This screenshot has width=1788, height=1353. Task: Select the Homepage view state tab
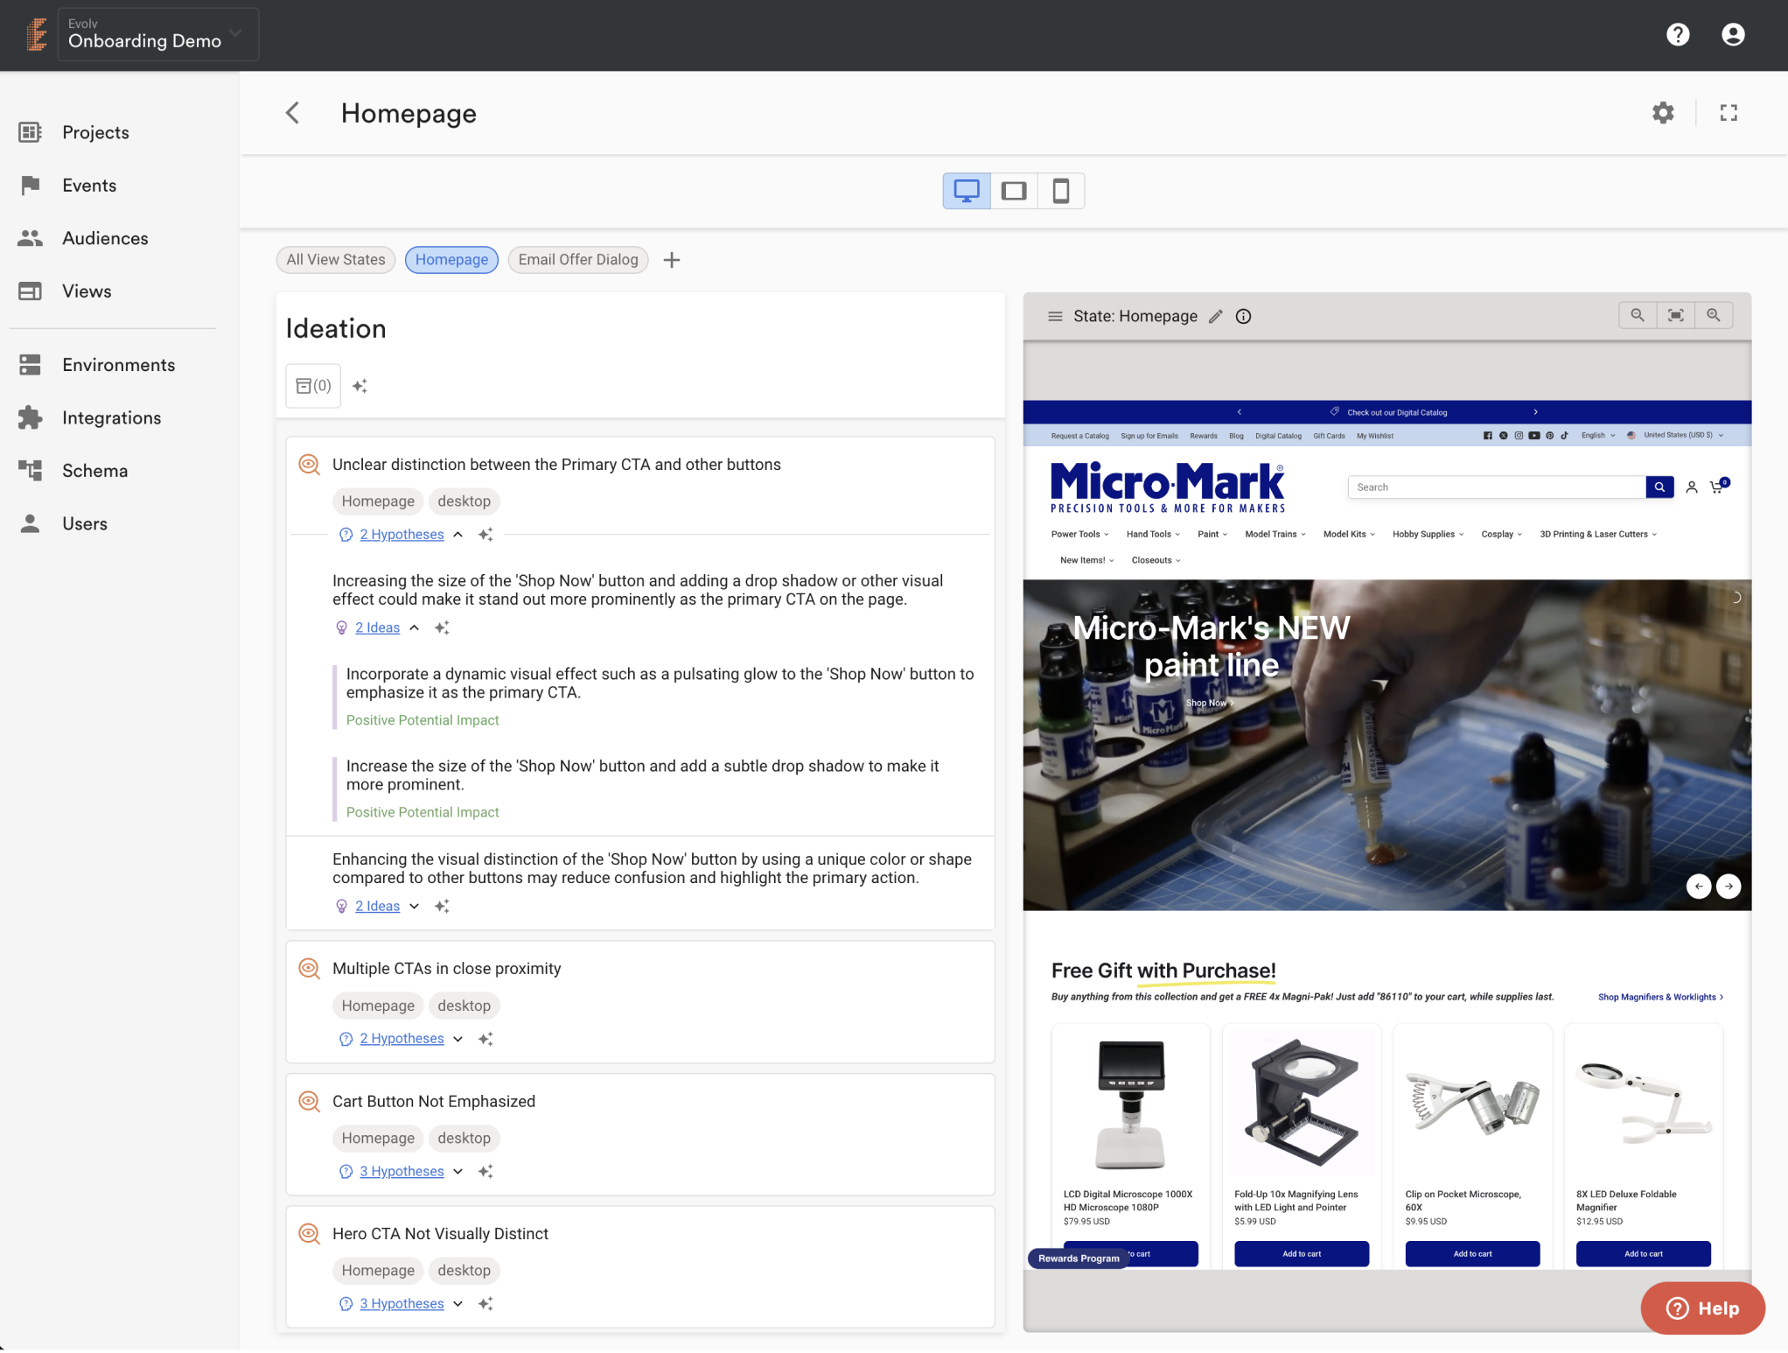pos(451,260)
